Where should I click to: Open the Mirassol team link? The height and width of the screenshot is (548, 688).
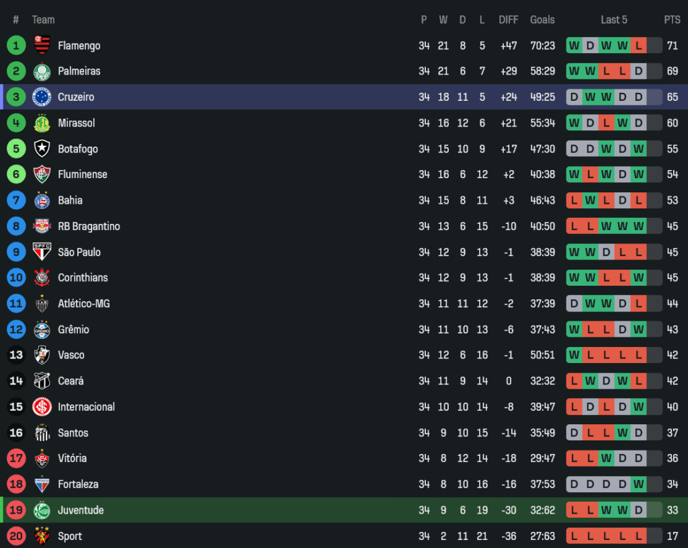pyautogui.click(x=76, y=123)
